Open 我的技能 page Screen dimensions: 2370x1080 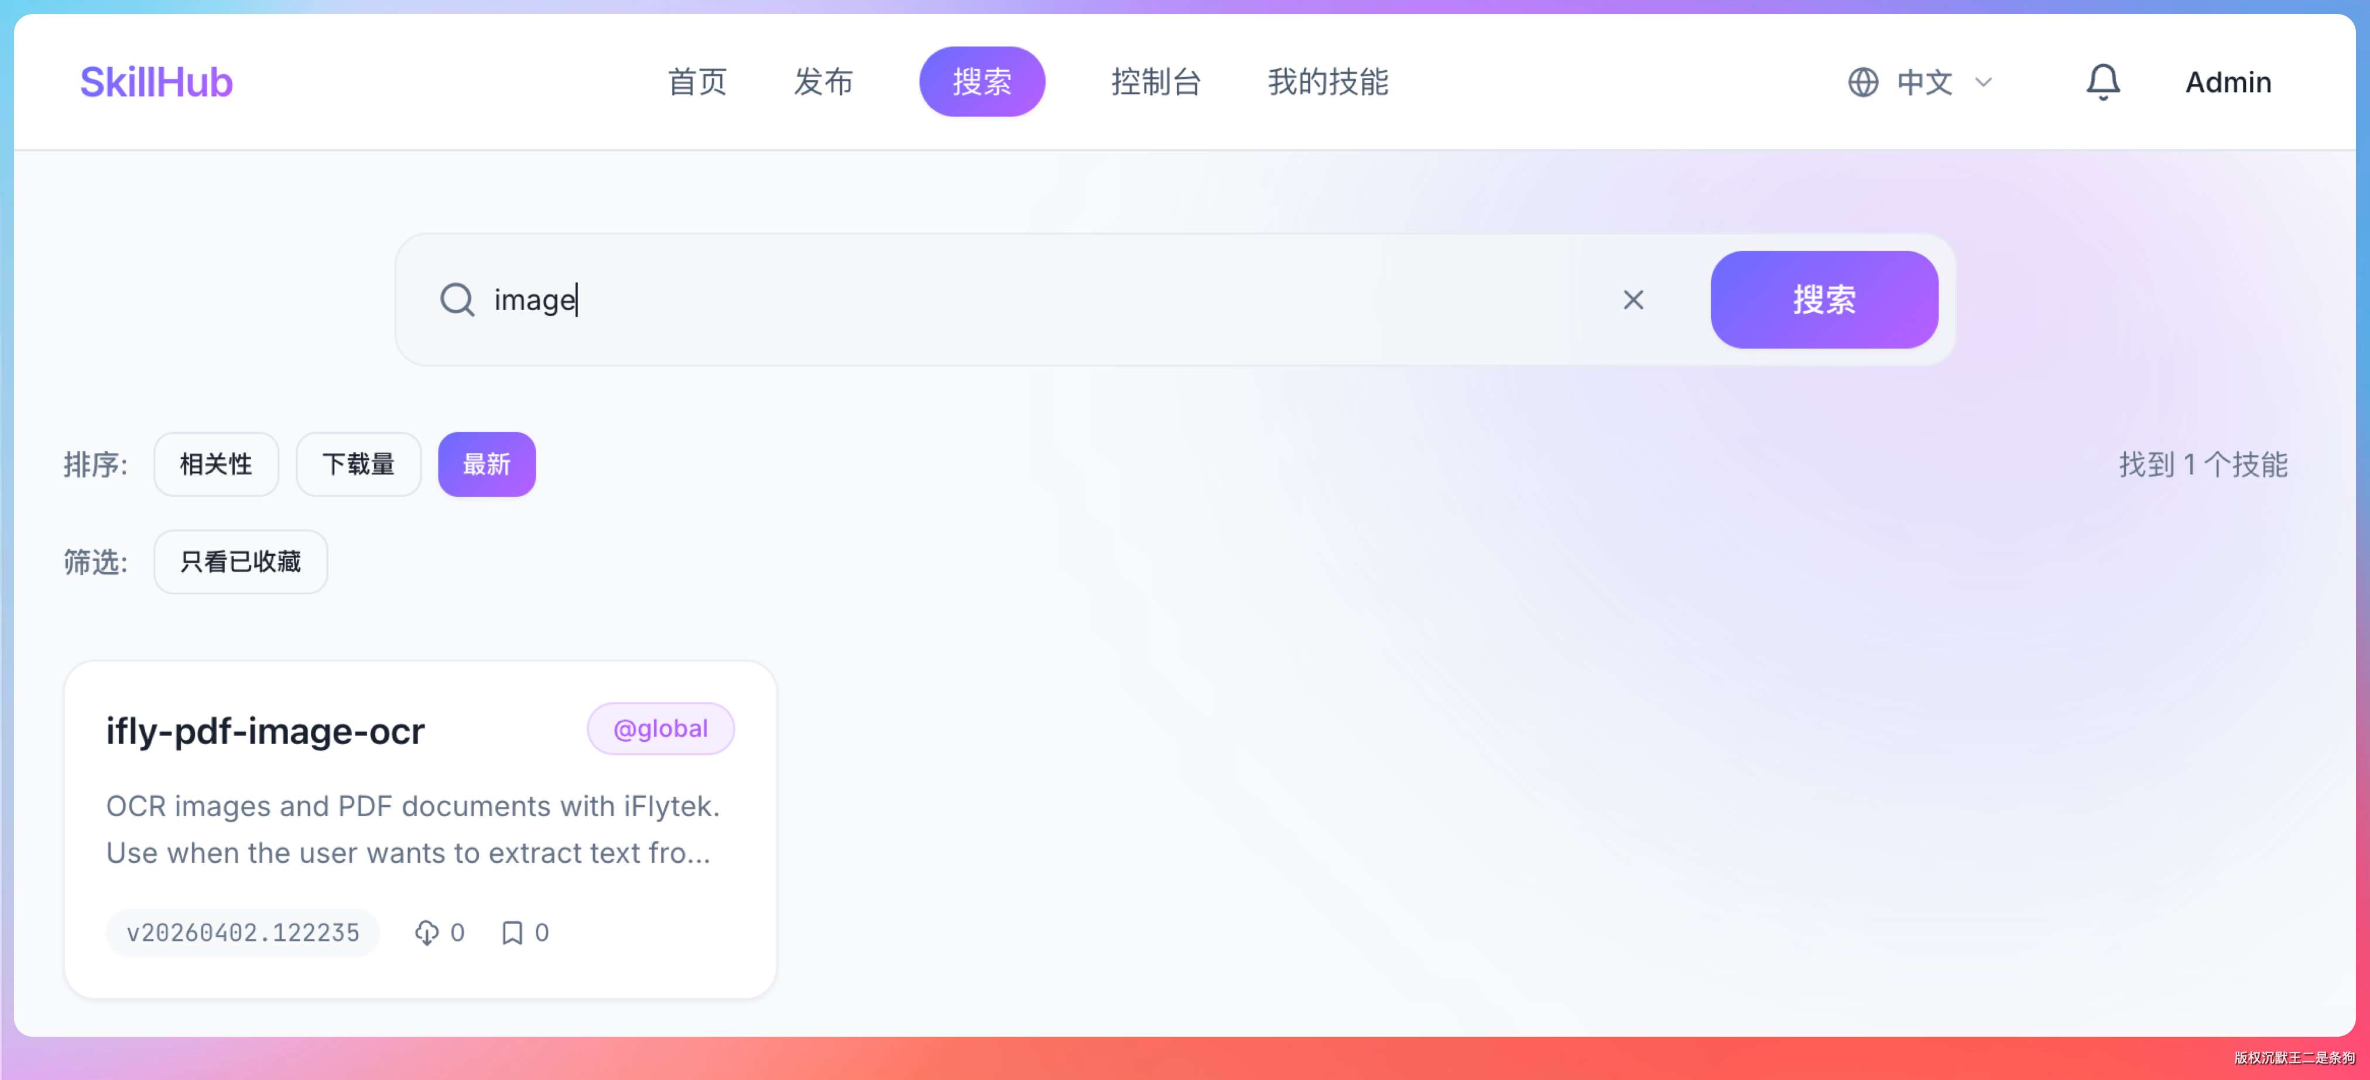(1328, 82)
